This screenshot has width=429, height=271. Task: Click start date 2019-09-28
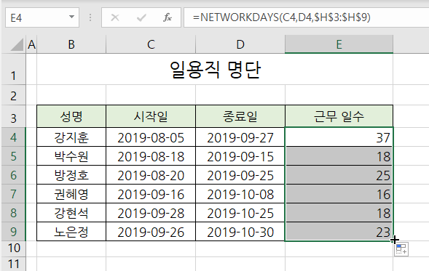click(151, 212)
